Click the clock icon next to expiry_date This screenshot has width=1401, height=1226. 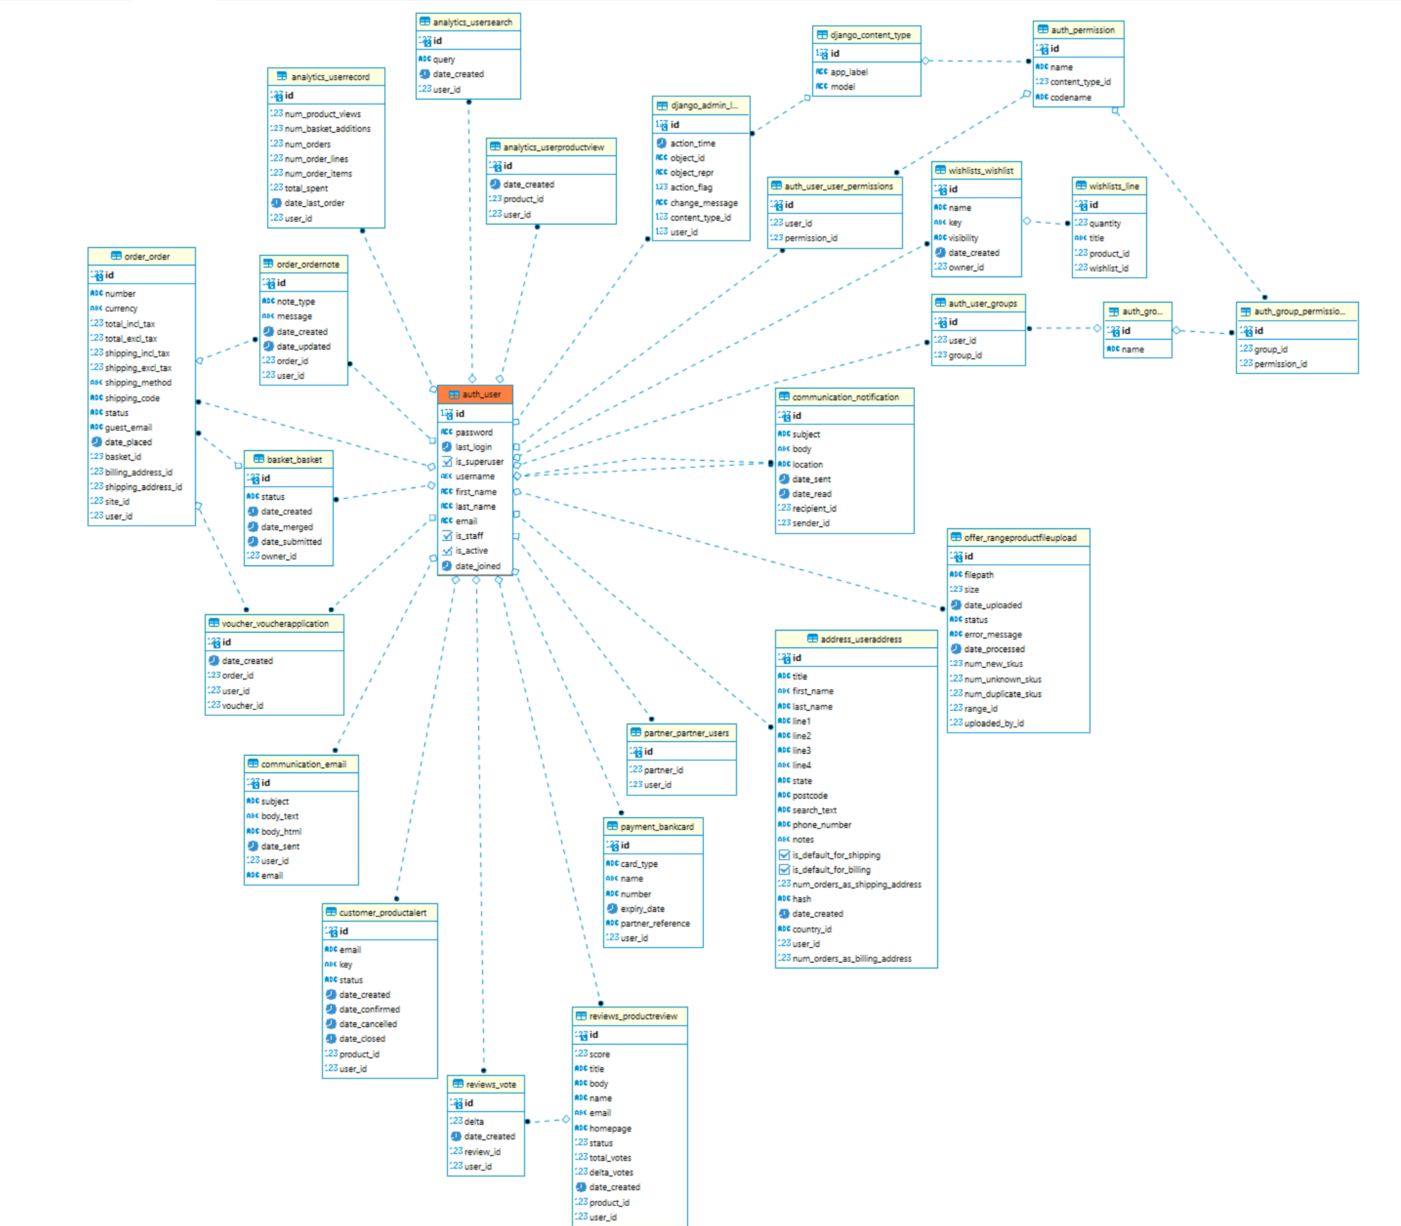[612, 908]
